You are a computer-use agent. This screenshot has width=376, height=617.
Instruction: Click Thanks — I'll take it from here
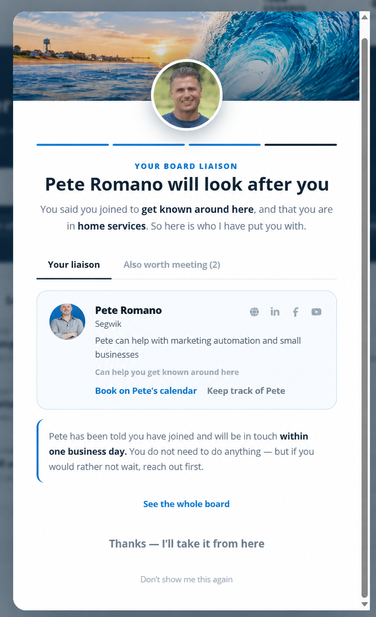coord(187,544)
